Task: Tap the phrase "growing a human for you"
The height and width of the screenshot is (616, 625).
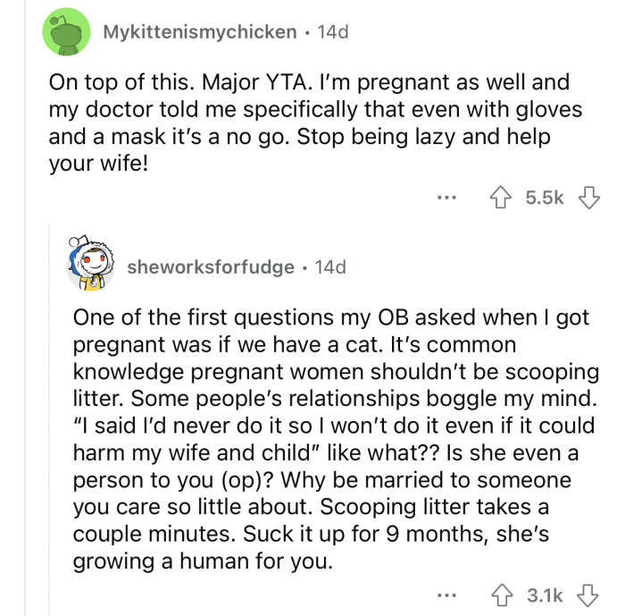Action: click(x=202, y=561)
